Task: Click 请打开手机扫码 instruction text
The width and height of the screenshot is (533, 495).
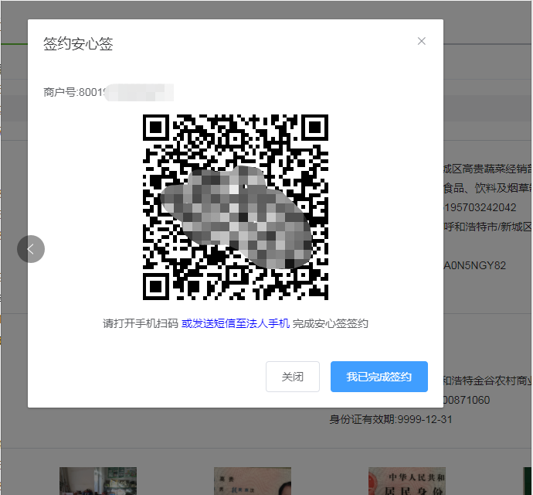Action: click(141, 323)
